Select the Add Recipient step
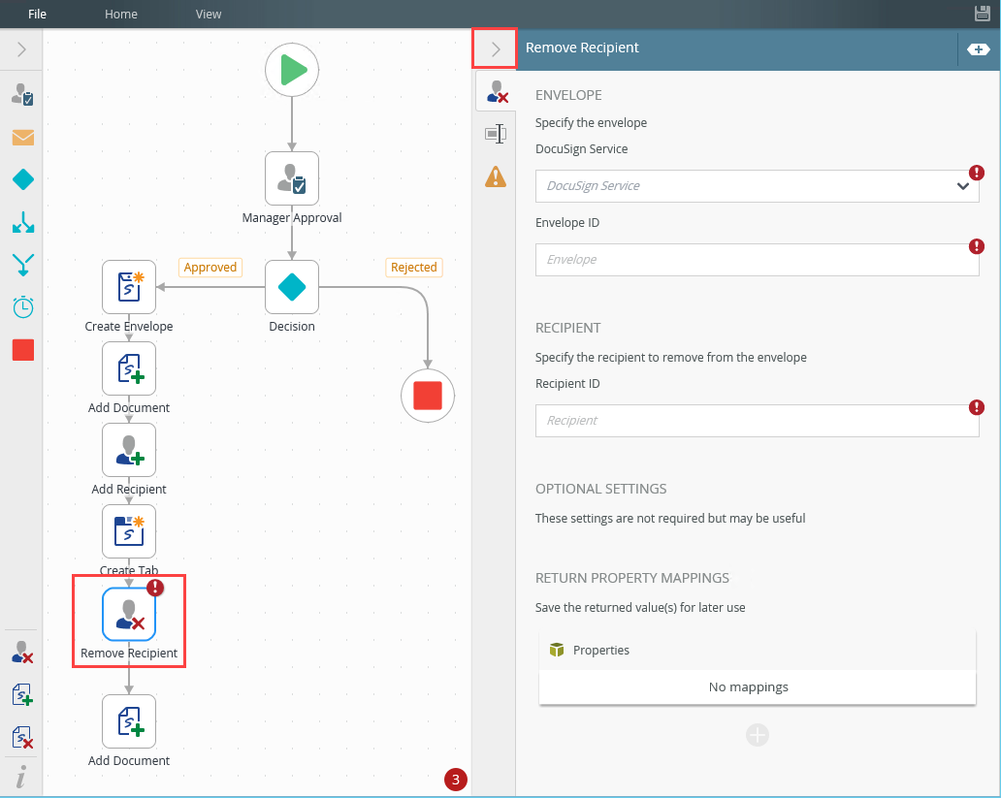The width and height of the screenshot is (1001, 798). click(x=129, y=450)
